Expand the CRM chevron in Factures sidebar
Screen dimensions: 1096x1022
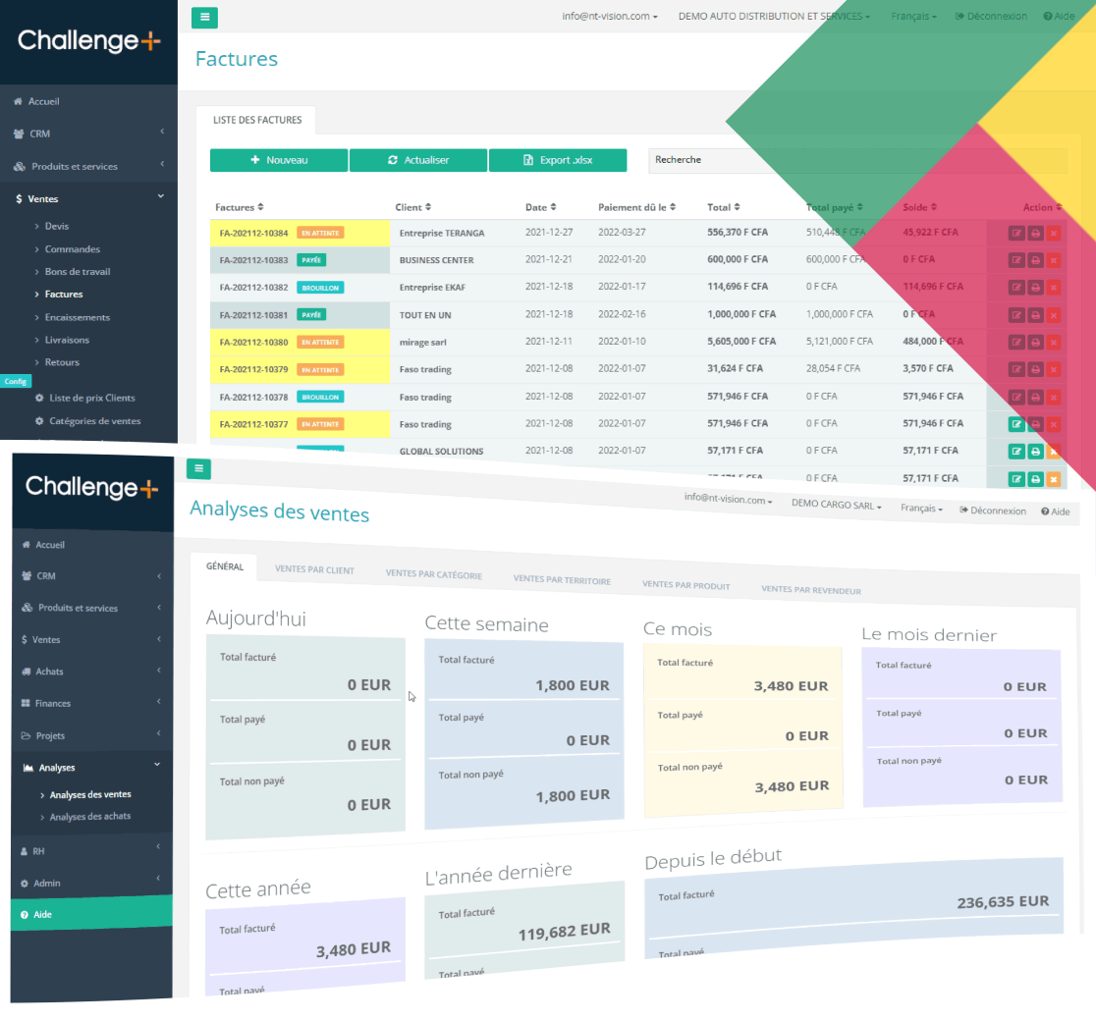click(x=162, y=132)
